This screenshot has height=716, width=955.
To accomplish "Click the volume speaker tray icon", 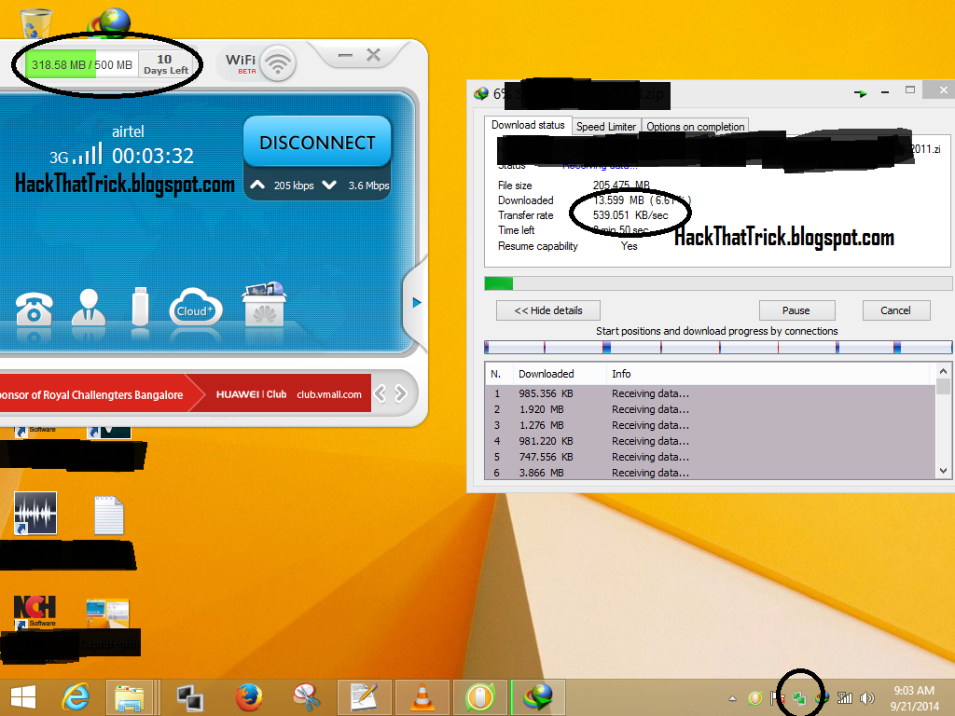I will (866, 698).
